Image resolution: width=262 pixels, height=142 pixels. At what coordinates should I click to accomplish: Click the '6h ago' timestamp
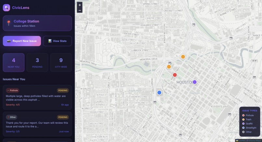65,105
